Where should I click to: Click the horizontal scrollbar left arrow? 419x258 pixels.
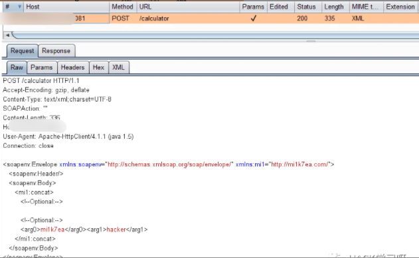[x=7, y=35]
